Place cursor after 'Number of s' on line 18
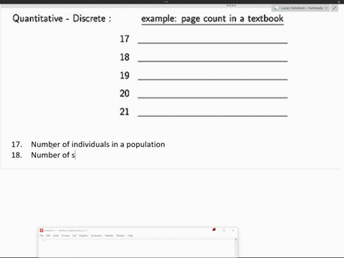Viewport: 344px width, 258px height. pos(75,156)
